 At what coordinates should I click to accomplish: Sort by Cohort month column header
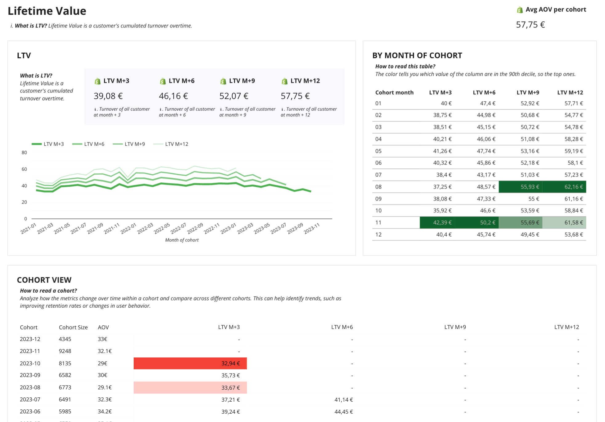point(394,92)
